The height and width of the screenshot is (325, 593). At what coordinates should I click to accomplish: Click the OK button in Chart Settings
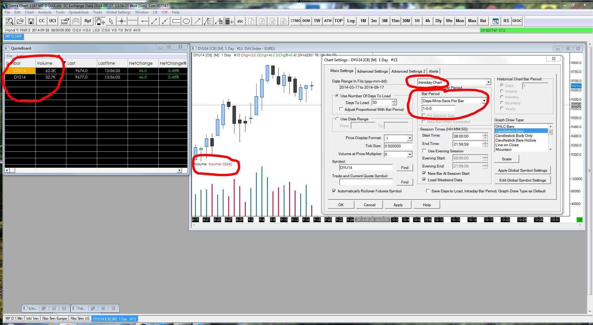(341, 205)
